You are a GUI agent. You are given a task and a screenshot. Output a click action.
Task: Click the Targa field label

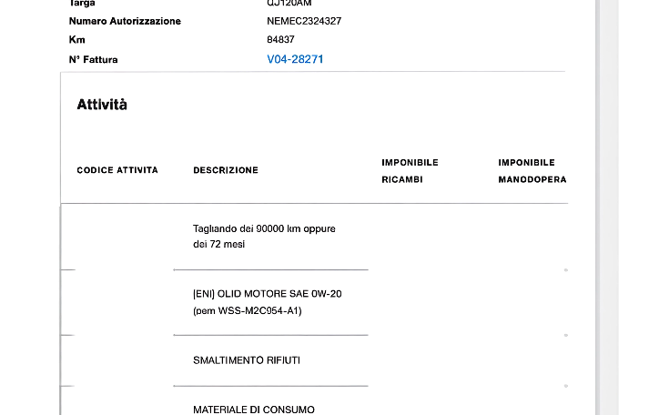[82, 3]
